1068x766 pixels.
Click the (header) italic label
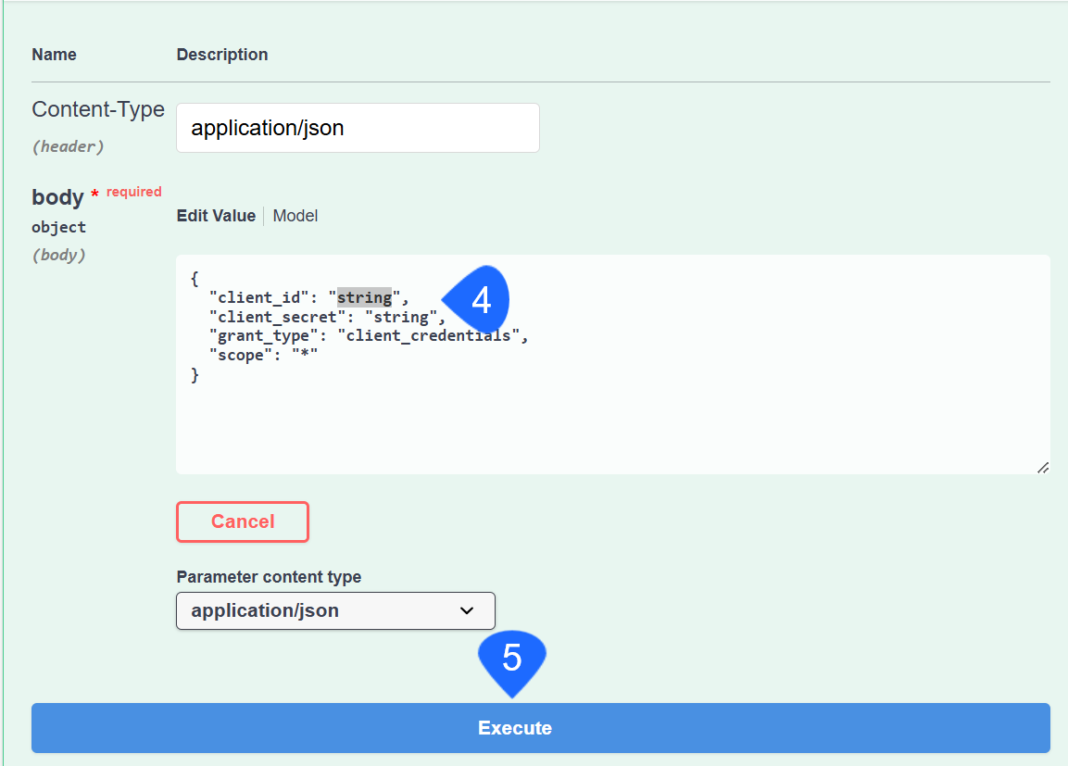69,146
